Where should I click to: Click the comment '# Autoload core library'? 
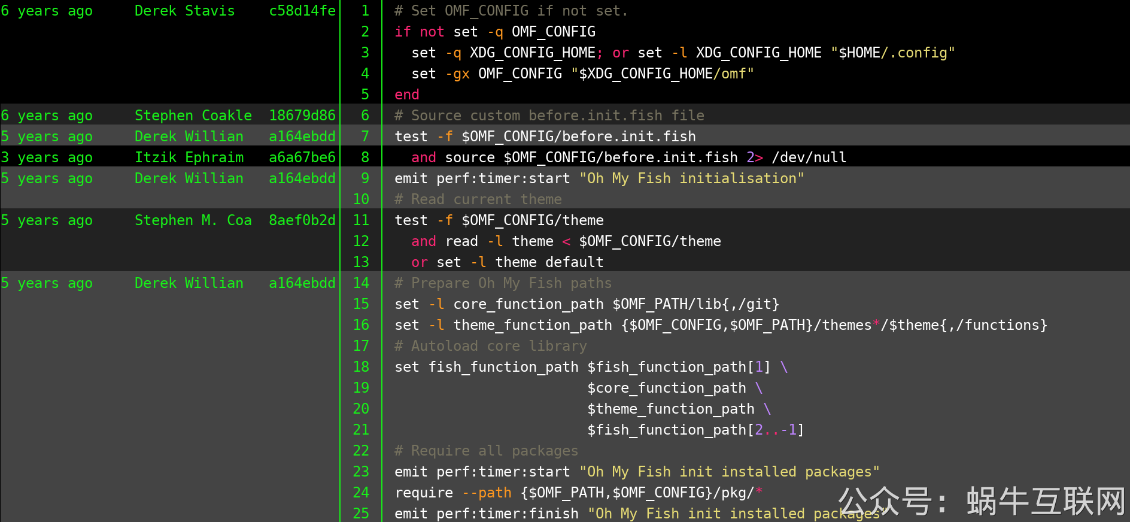click(491, 346)
